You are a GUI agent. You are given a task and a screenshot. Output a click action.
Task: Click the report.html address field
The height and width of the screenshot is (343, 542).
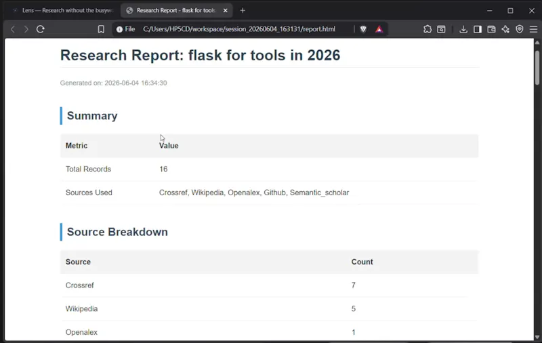pyautogui.click(x=239, y=29)
